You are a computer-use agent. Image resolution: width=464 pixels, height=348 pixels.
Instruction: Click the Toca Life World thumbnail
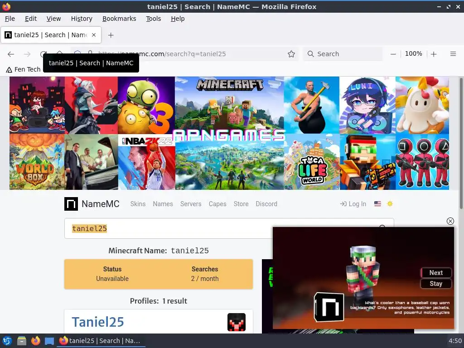click(x=312, y=162)
